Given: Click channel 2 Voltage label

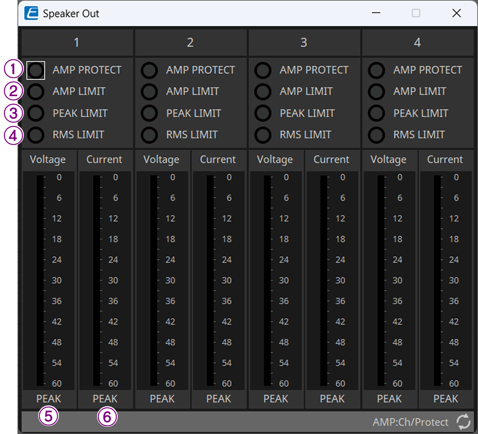Looking at the screenshot, I should click(x=161, y=160).
